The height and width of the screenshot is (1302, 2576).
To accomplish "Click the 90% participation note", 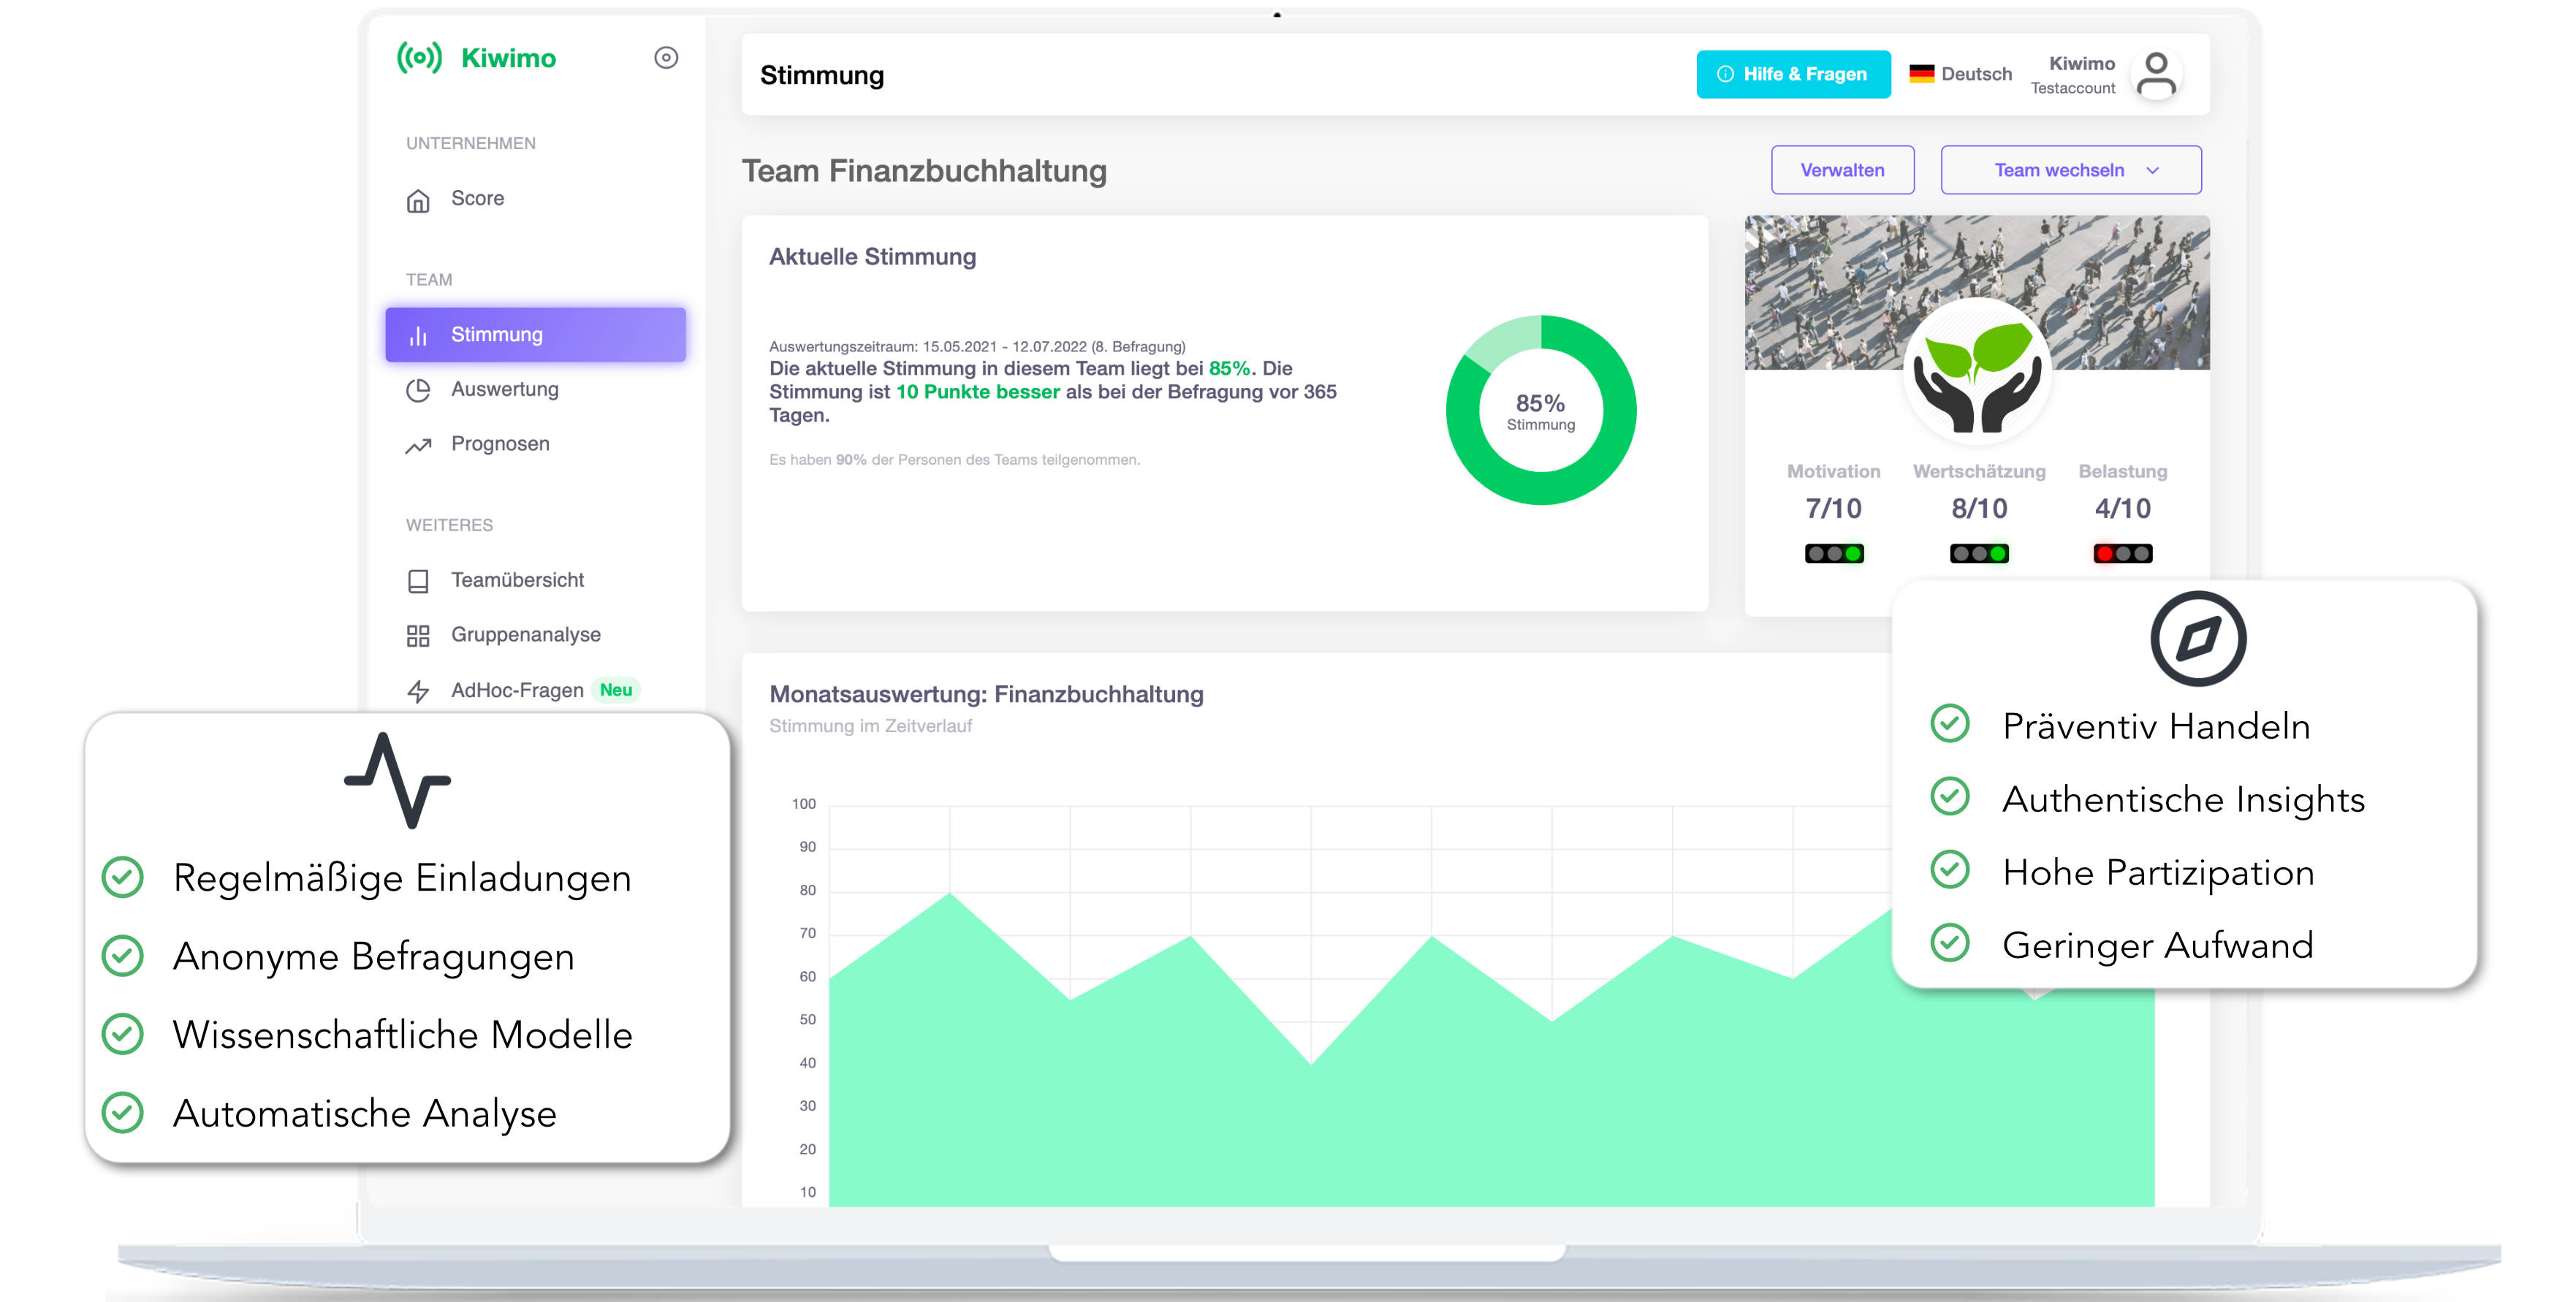I will (x=954, y=460).
